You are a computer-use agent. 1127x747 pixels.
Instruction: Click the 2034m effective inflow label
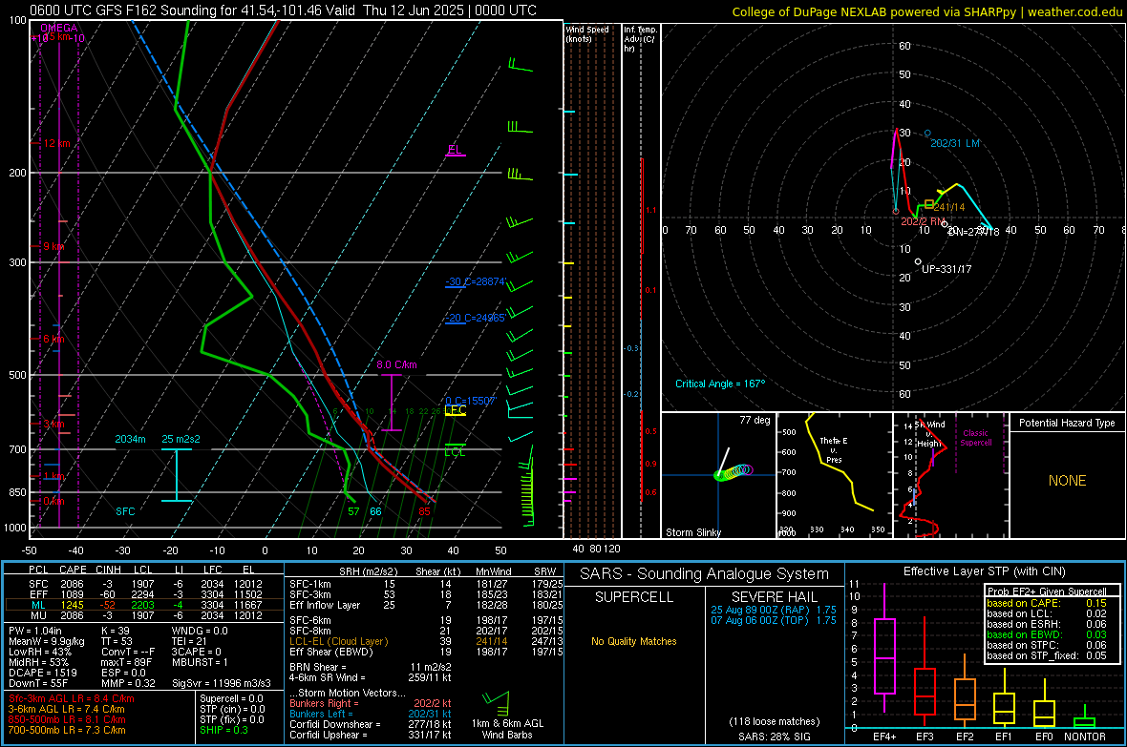[130, 439]
